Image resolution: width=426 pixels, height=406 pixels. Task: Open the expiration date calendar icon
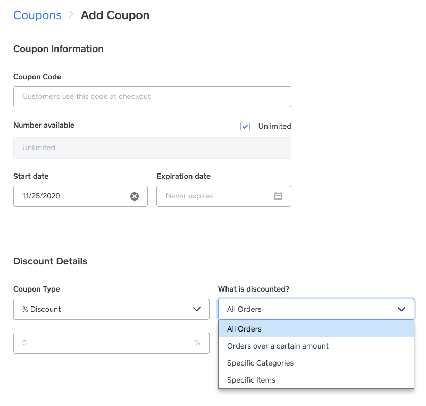278,196
